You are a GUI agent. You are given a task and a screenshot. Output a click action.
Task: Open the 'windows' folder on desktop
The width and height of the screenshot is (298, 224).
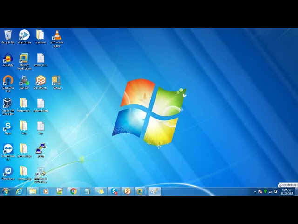41,37
